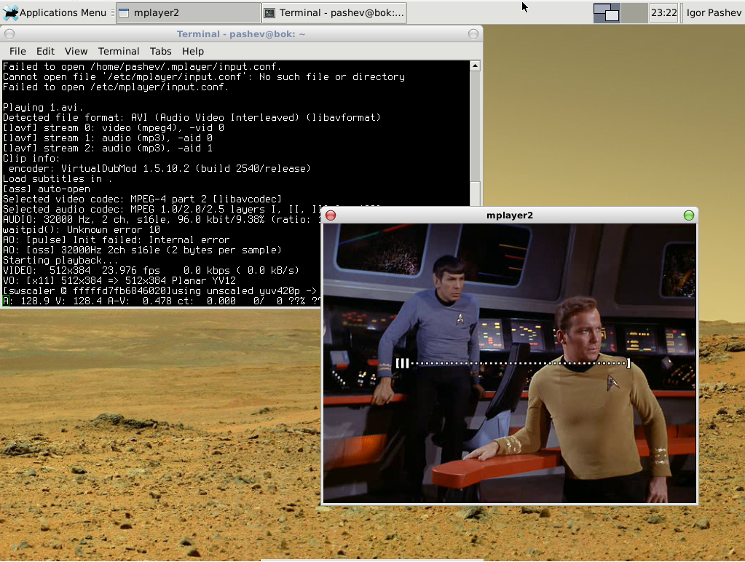This screenshot has width=745, height=562.
Task: Click the 'waitpid(): Unknown error 10' line
Action: (x=82, y=230)
